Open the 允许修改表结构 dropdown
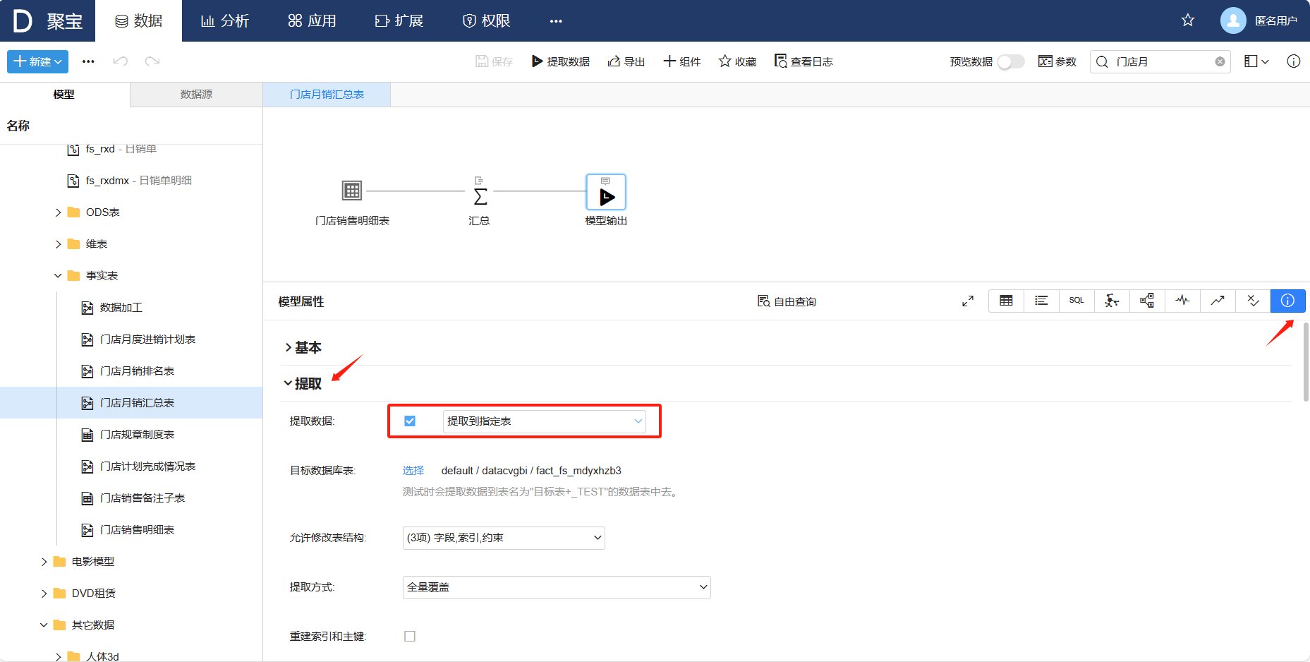The width and height of the screenshot is (1310, 662). tap(504, 538)
